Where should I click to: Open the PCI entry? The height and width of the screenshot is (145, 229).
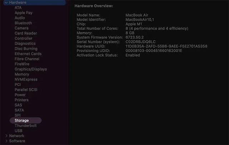click(18, 84)
